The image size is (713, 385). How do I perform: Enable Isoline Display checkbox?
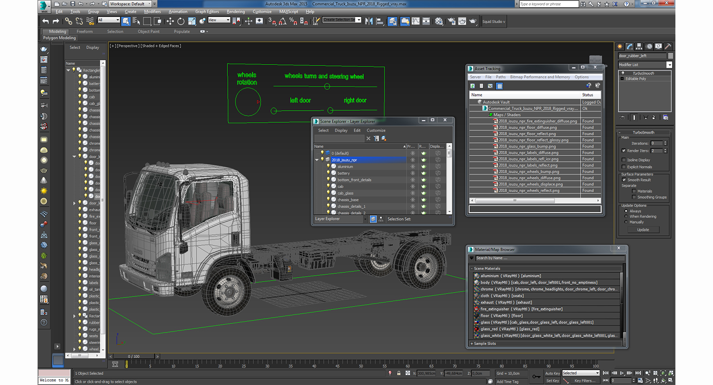624,160
